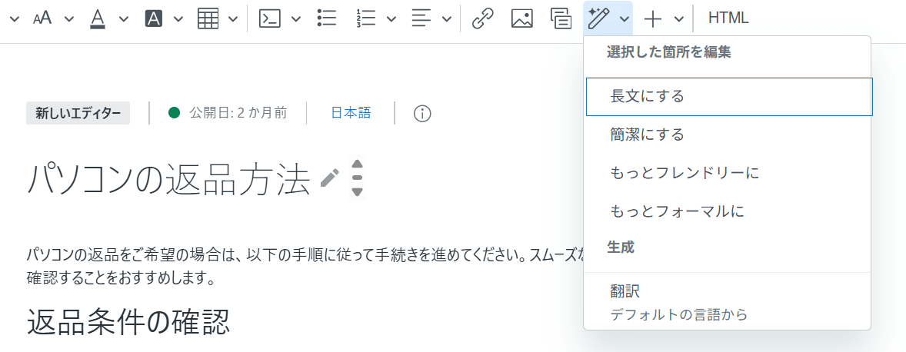Click the bulleted list icon

point(327,18)
